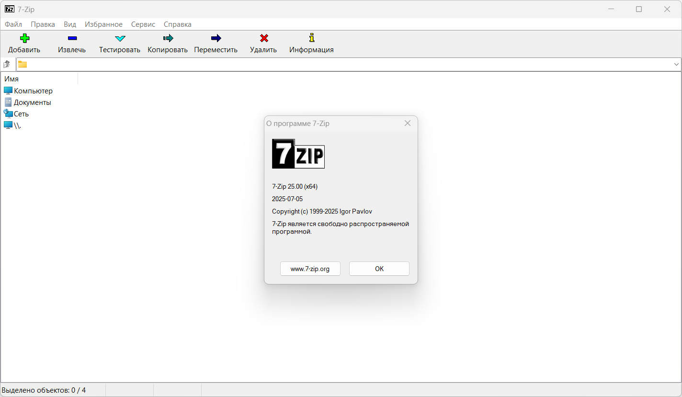
Task: Minimize the 7-Zip main window
Action: click(611, 9)
